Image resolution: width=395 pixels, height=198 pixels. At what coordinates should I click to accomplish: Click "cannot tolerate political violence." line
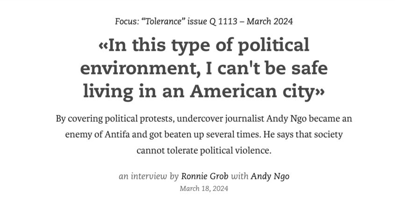point(204,151)
